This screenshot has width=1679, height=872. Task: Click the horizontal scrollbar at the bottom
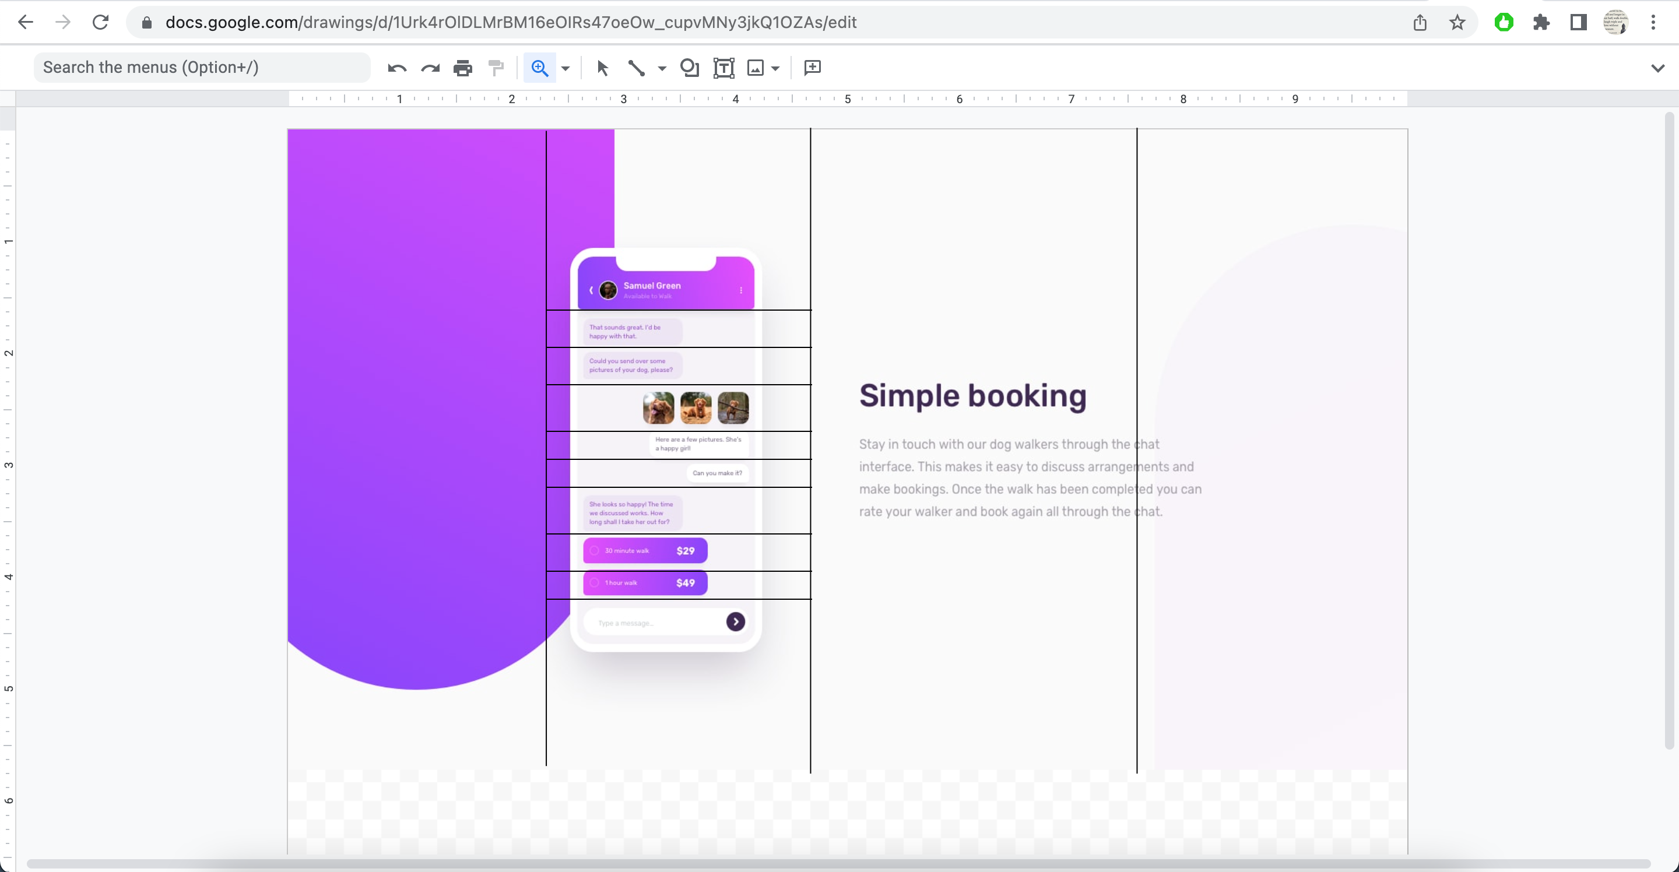coord(838,863)
